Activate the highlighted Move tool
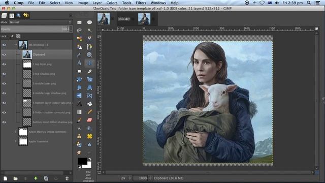This screenshot has width=325, height=183. (89, 63)
